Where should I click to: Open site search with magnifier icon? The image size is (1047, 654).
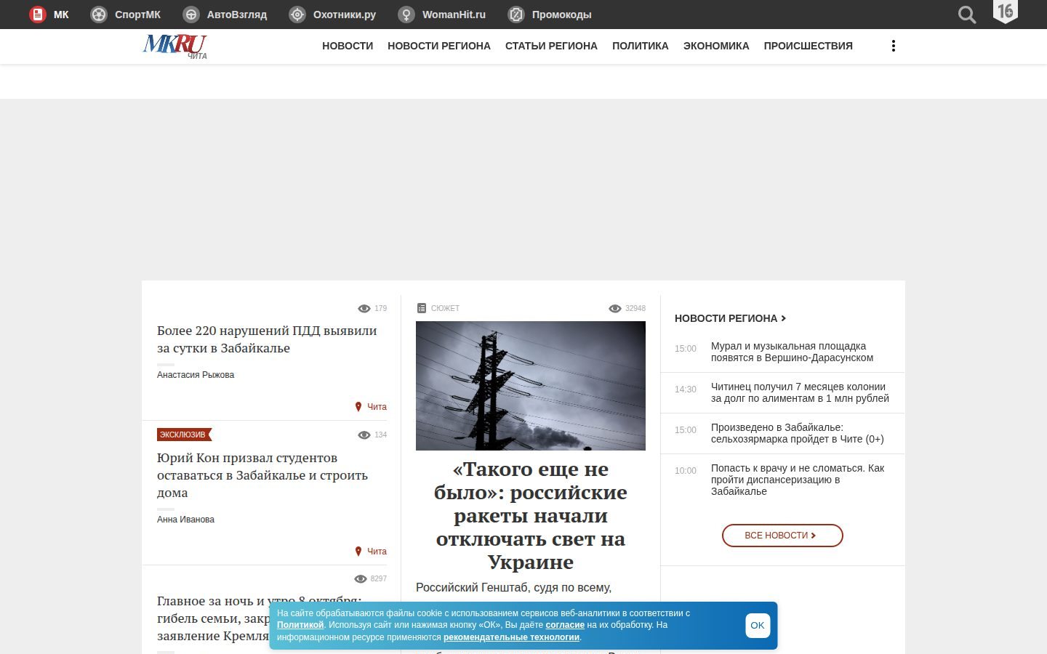[966, 15]
